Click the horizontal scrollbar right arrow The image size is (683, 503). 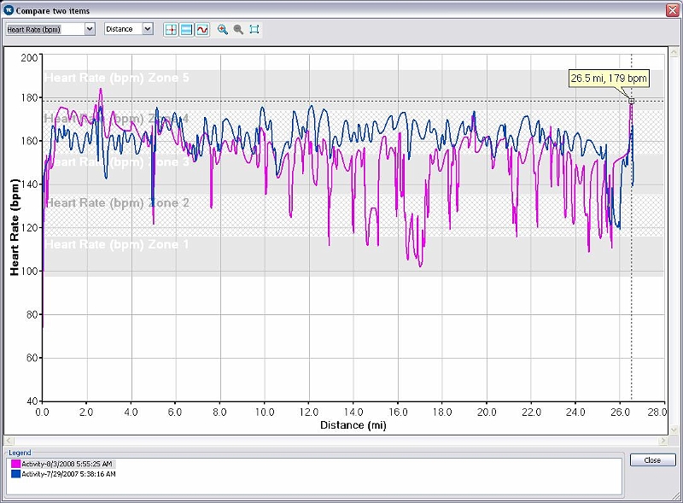coord(663,441)
